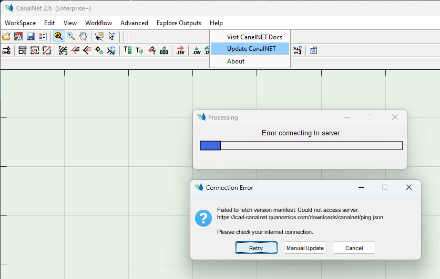Click the T with green power symbol icon
Viewport: 440px width, 279px height.
tap(139, 51)
